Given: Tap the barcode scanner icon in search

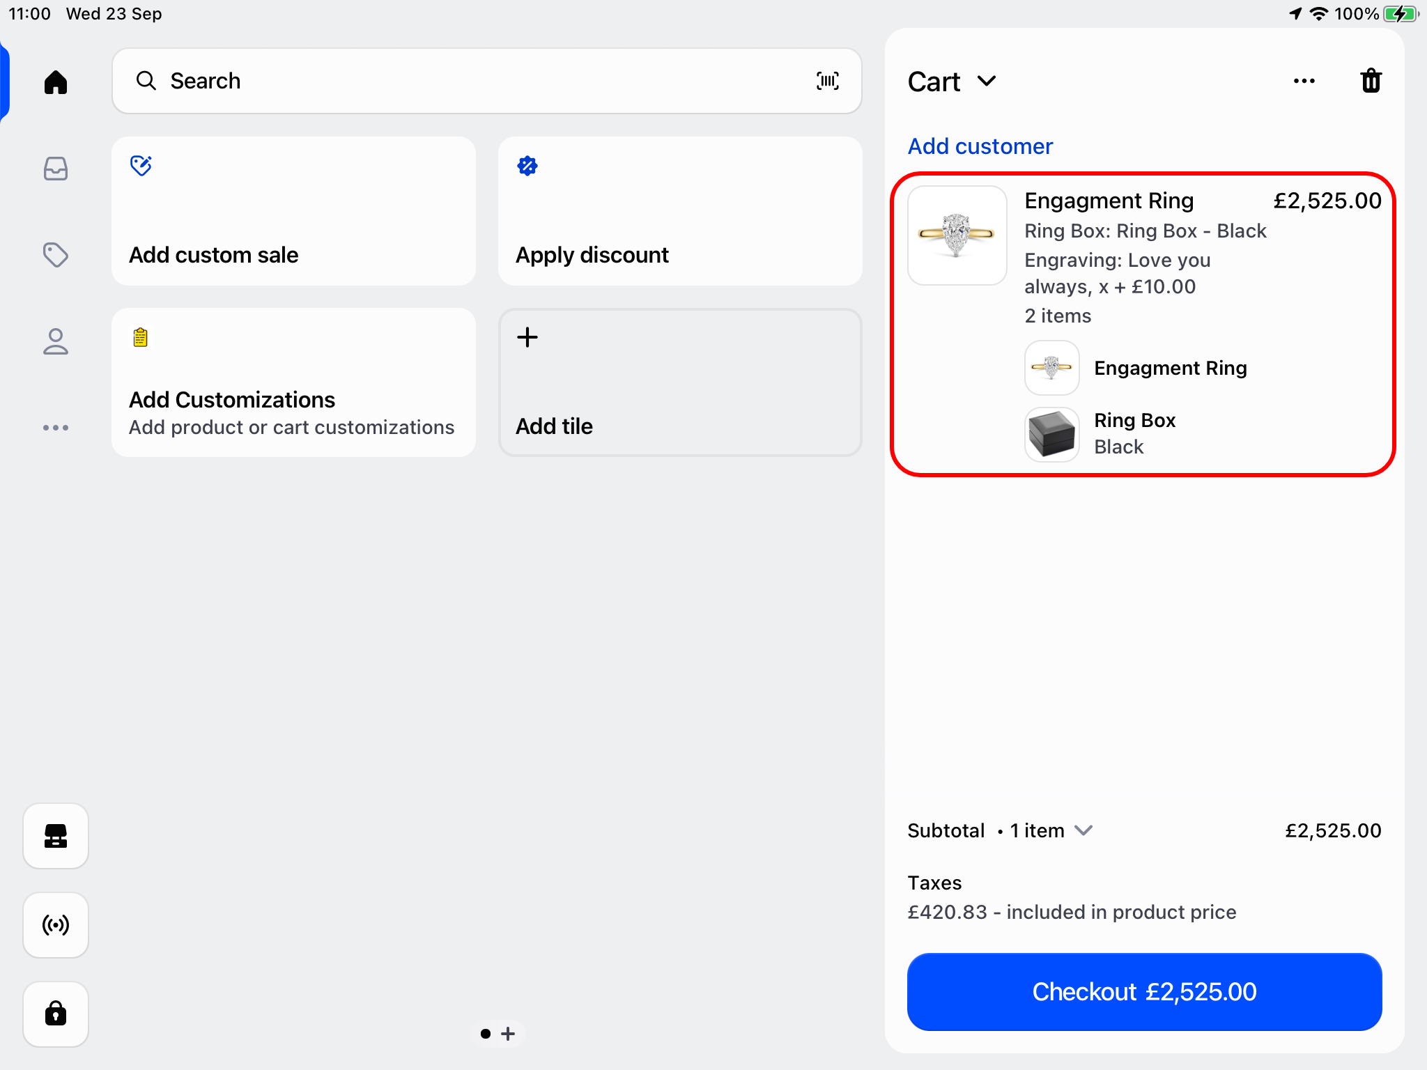Looking at the screenshot, I should click(x=828, y=81).
